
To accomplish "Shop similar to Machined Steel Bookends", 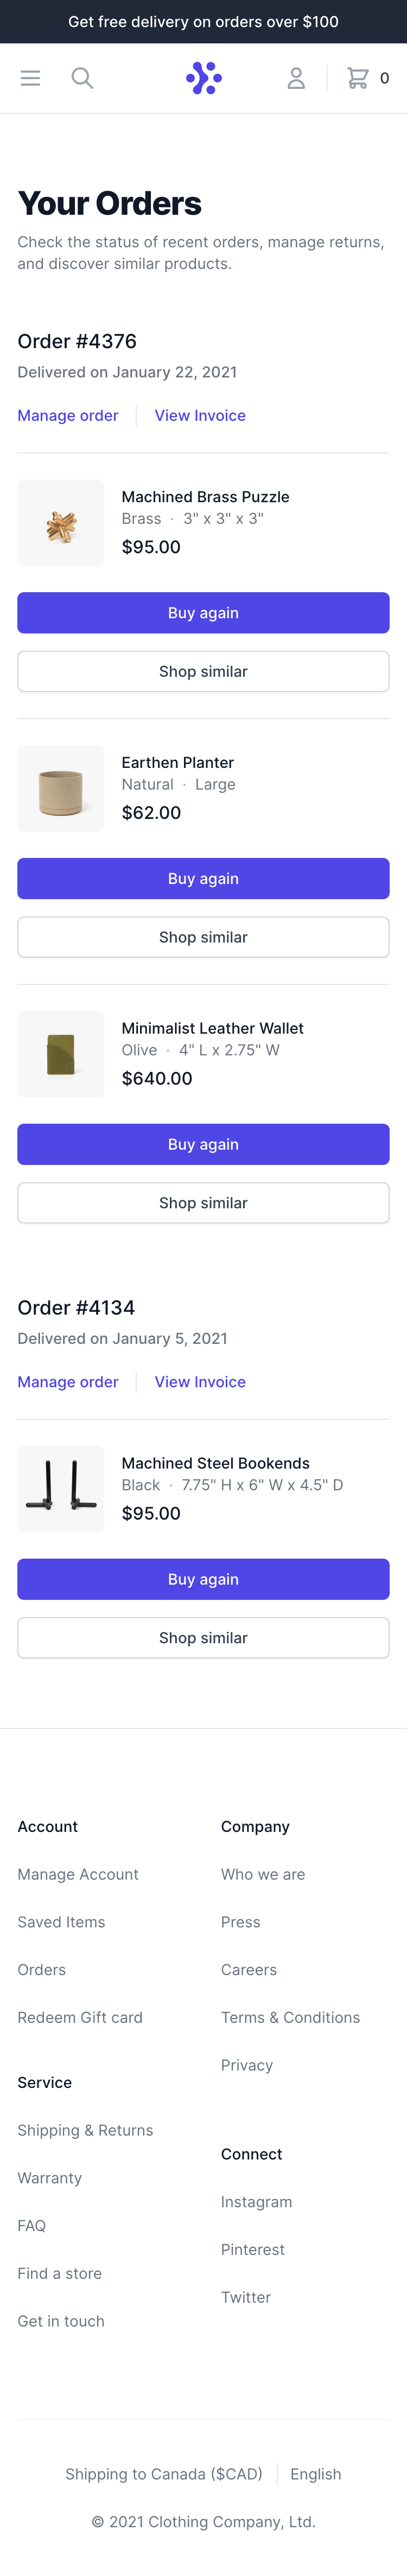I will coord(203,1638).
